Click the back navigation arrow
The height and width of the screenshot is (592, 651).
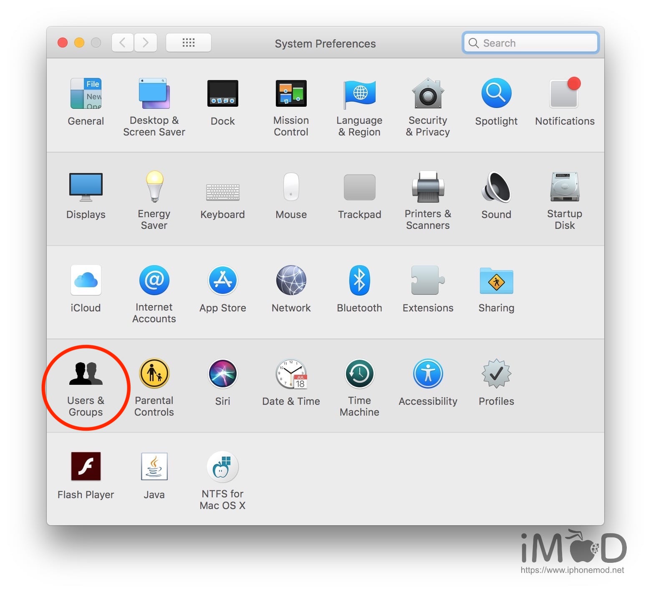[x=123, y=43]
